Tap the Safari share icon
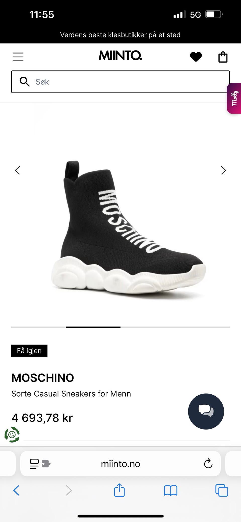 (119, 490)
